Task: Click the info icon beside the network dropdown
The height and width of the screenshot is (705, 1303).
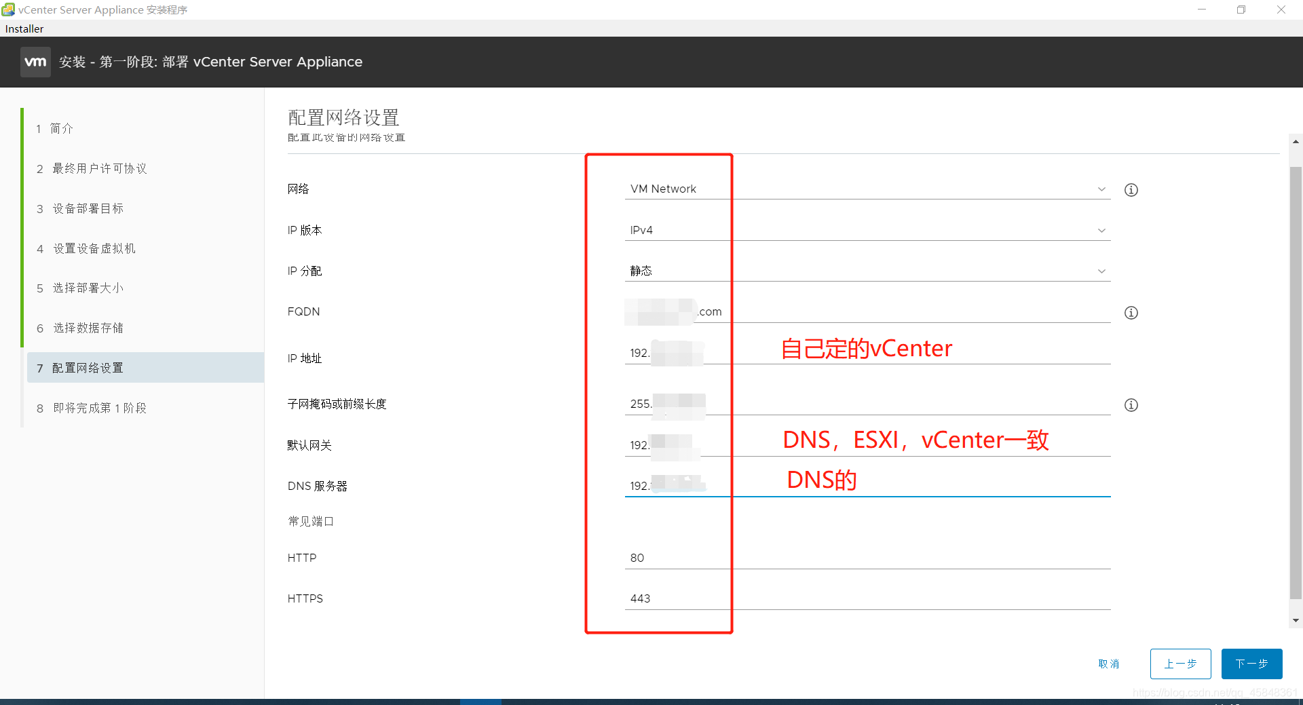Action: coord(1131,190)
